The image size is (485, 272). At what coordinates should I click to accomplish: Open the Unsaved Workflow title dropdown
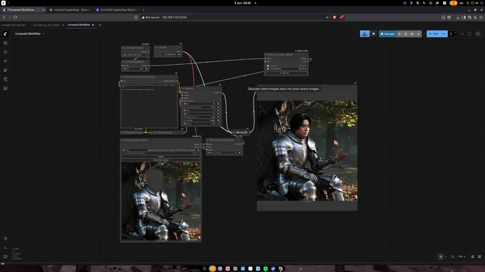click(x=30, y=34)
